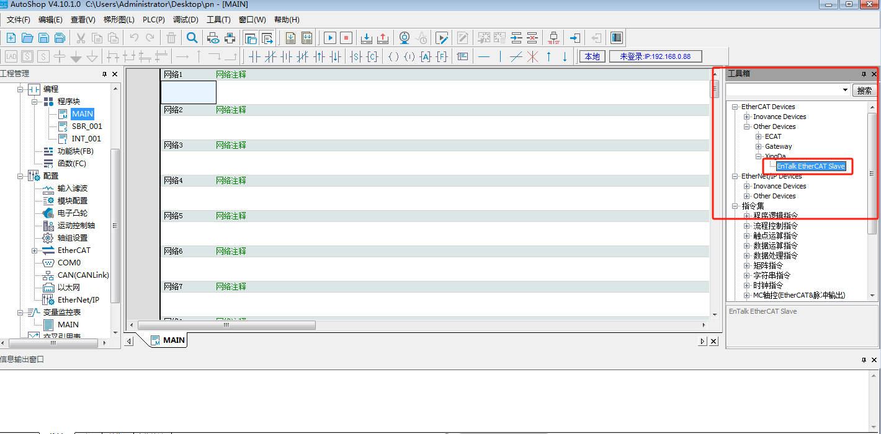
Task: Select EnTalk EtherCAT Slave device
Action: (x=811, y=166)
